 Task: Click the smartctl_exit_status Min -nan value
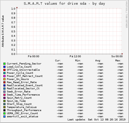(80, 117)
